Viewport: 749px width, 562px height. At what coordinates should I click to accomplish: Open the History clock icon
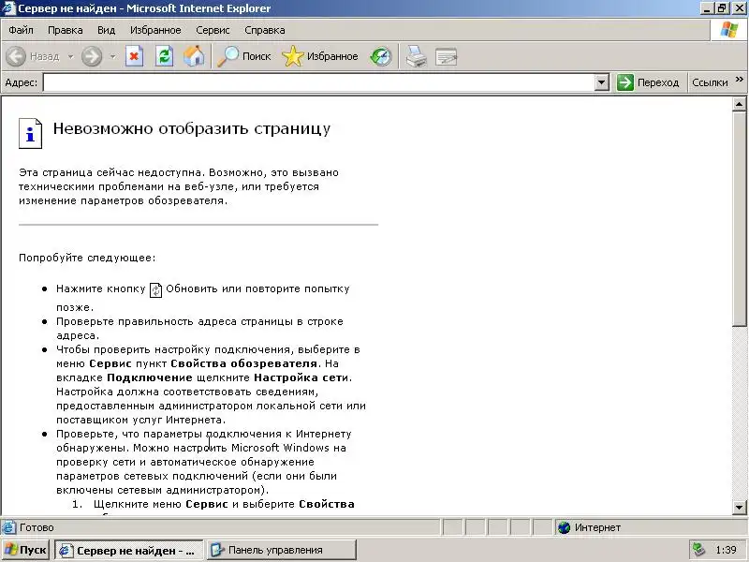pyautogui.click(x=381, y=56)
